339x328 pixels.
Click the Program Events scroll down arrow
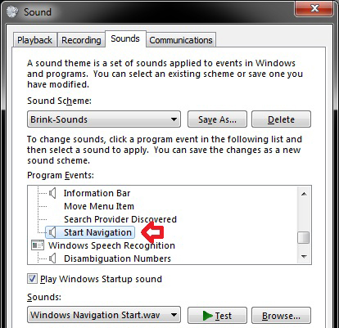(x=304, y=256)
